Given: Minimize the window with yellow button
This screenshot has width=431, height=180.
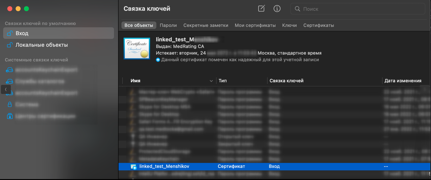Looking at the screenshot, I should 18,9.
